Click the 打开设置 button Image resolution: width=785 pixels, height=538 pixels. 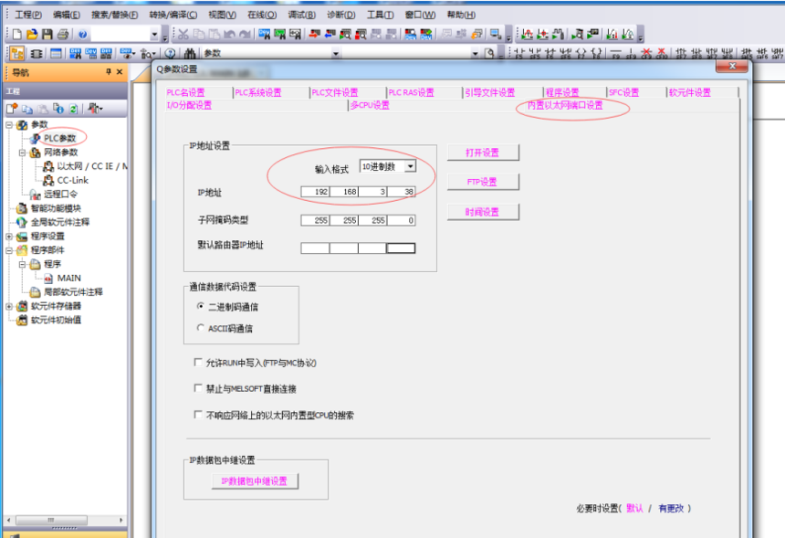(x=483, y=153)
